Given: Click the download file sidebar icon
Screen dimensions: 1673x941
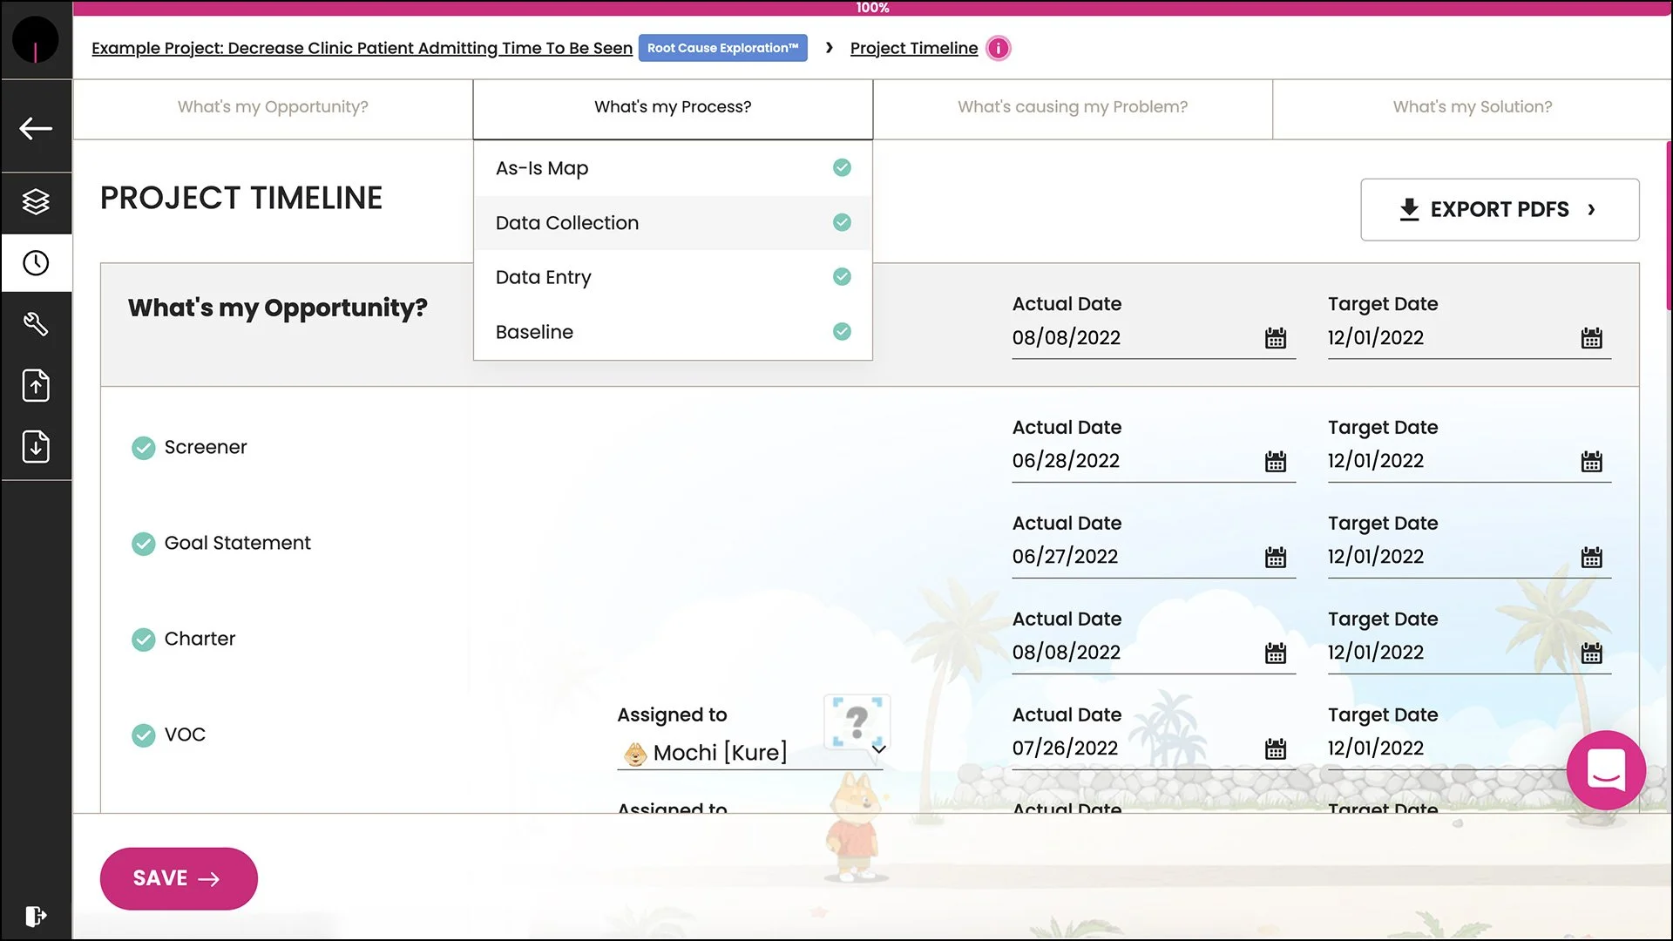Looking at the screenshot, I should coord(36,446).
